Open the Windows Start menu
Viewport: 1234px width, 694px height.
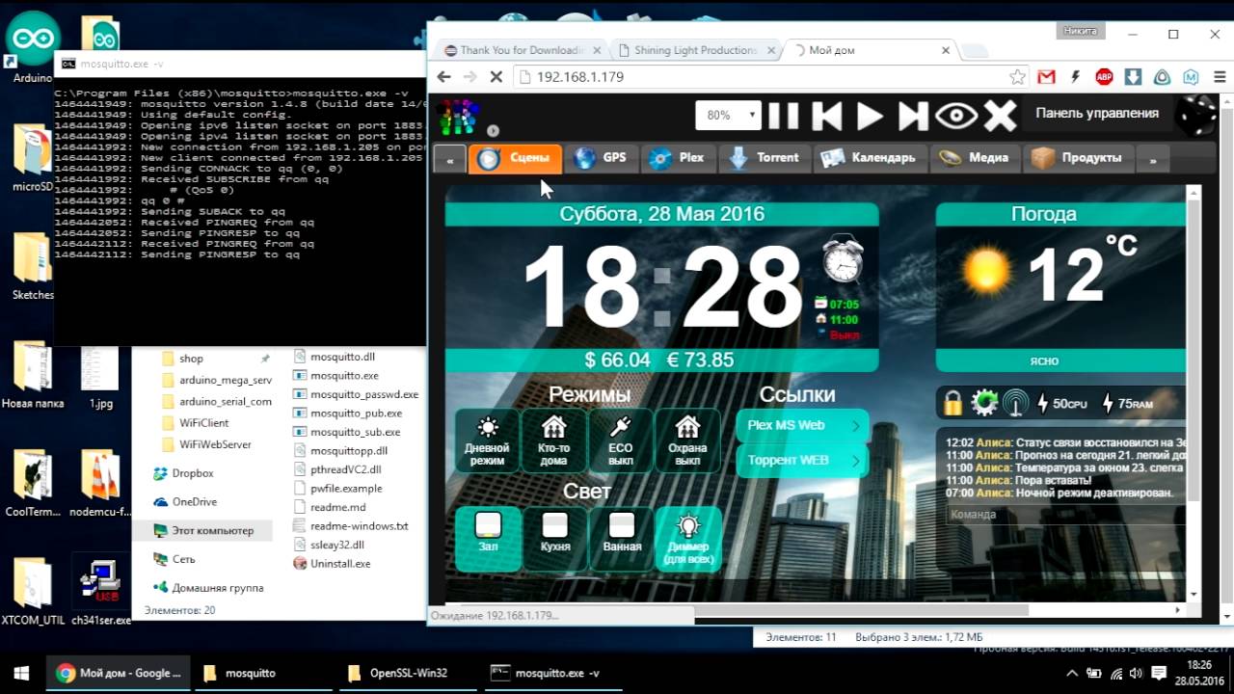click(22, 673)
